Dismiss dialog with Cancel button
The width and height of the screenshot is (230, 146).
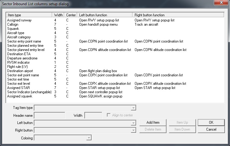pos(211,129)
